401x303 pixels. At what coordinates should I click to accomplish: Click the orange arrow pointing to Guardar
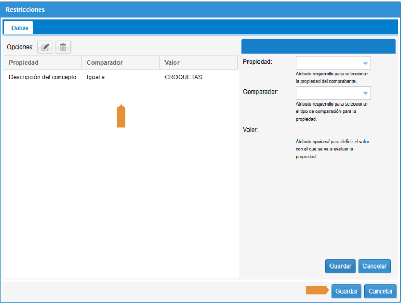317,290
